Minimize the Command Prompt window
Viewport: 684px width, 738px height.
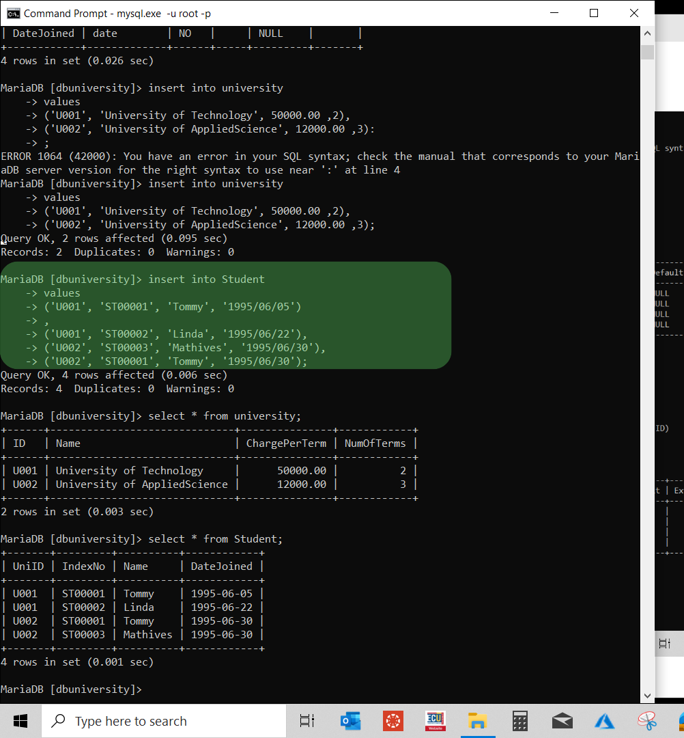(x=554, y=12)
